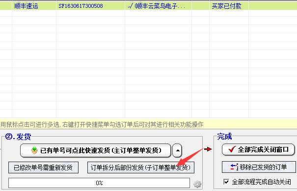
Task: Click the 已修改单号需重新发货 button
Action: click(x=43, y=167)
